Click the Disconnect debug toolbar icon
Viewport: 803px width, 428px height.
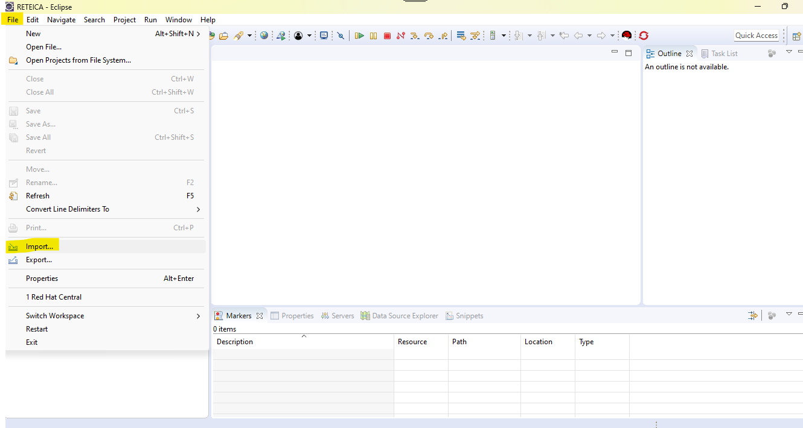(x=401, y=36)
